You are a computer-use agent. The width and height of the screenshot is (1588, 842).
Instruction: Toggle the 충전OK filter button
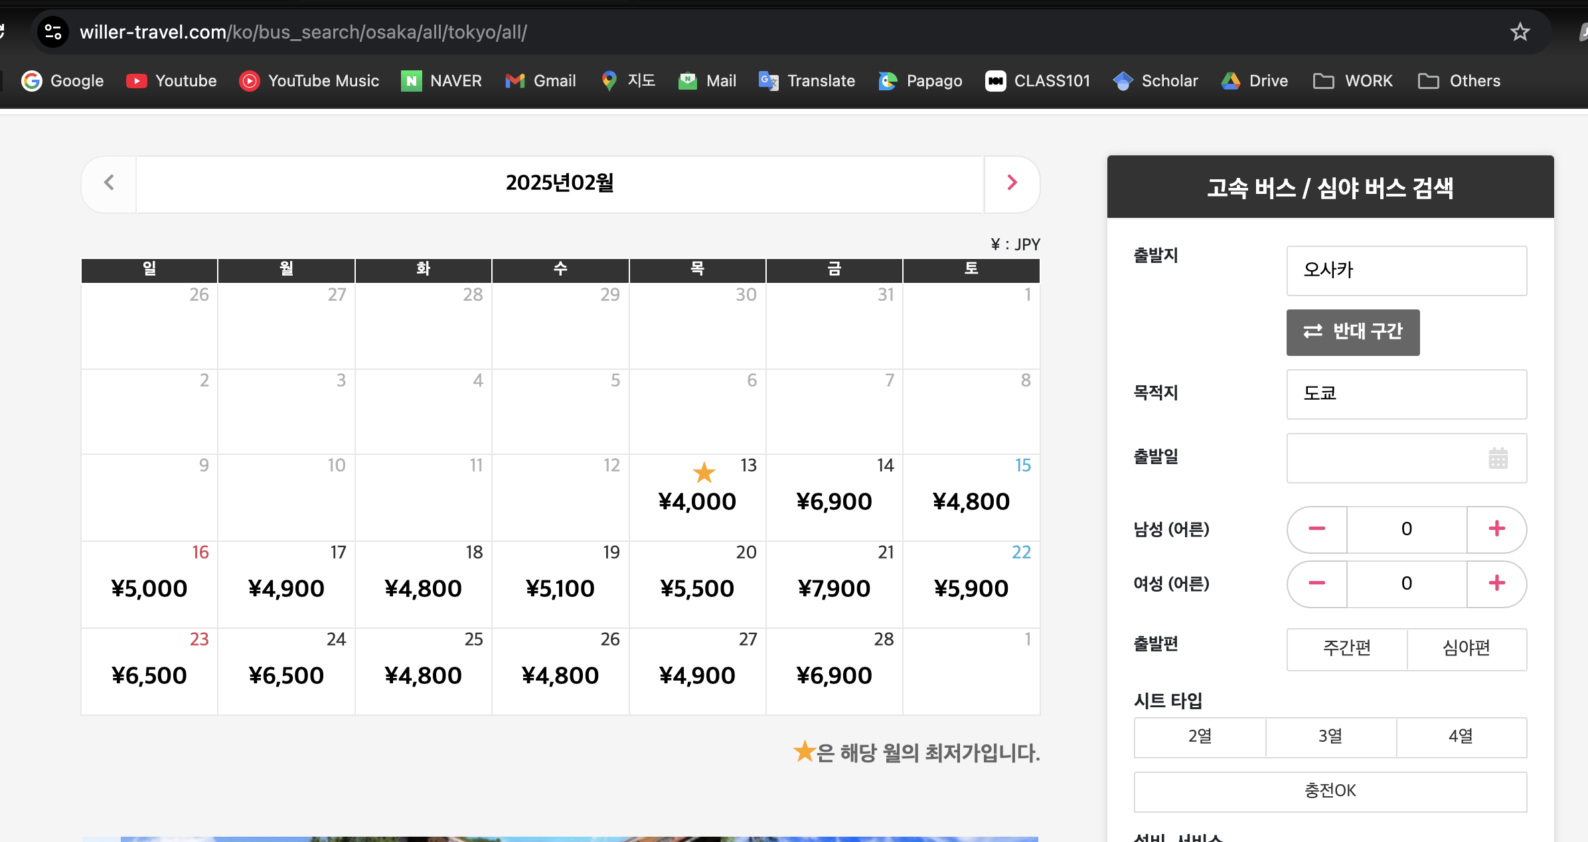click(1330, 791)
